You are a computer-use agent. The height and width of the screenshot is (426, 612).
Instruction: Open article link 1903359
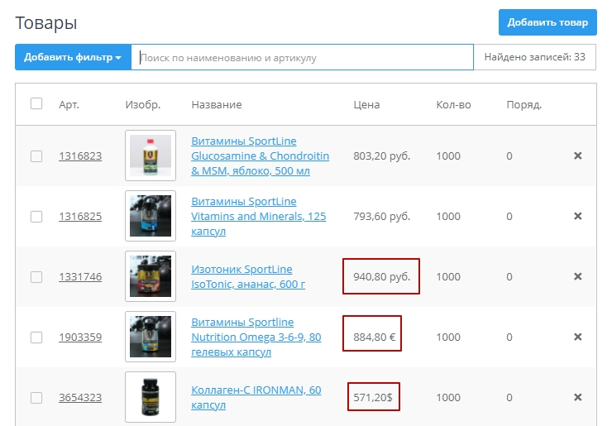coord(80,337)
